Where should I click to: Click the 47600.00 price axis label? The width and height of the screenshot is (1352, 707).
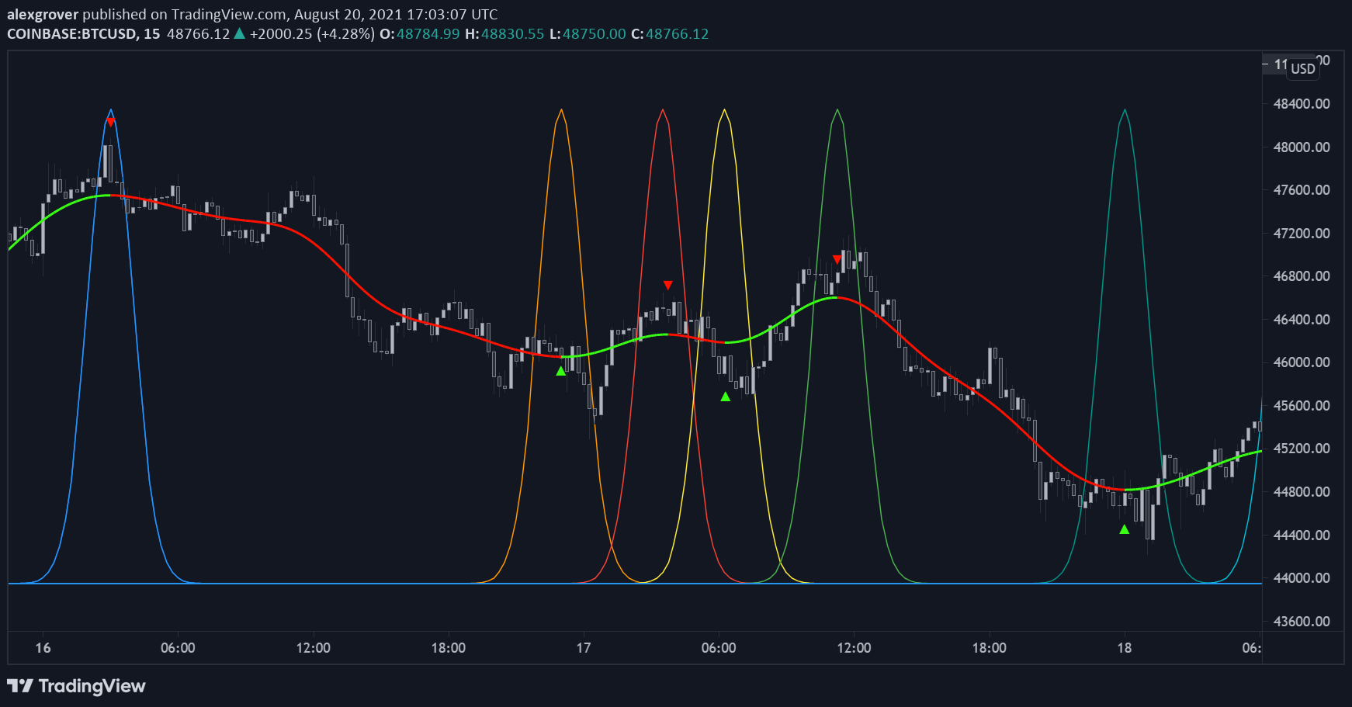[1302, 190]
